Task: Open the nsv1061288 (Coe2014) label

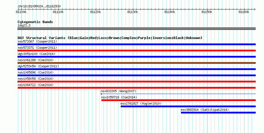Action: [36, 60]
